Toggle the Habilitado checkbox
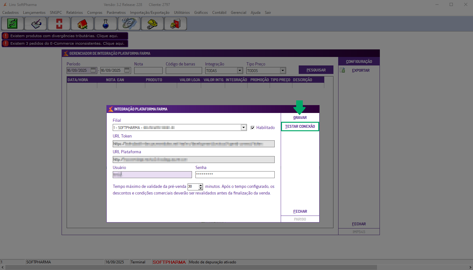473x270 pixels. [x=253, y=128]
